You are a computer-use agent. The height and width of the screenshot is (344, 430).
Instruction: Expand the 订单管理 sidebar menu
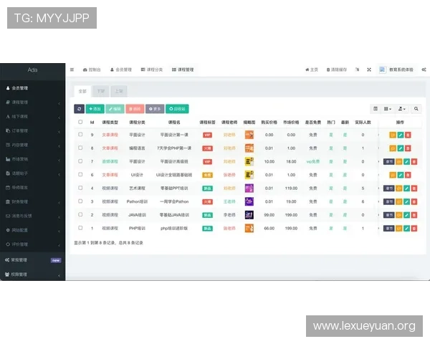pyautogui.click(x=33, y=131)
